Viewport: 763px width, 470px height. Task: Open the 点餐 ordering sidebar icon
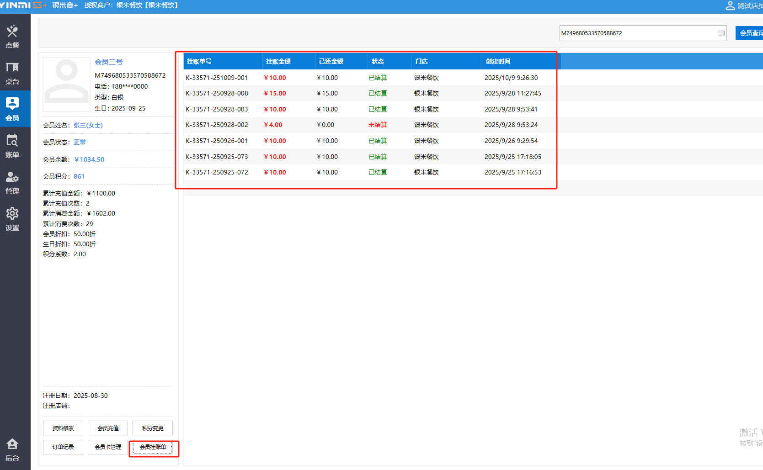[12, 36]
